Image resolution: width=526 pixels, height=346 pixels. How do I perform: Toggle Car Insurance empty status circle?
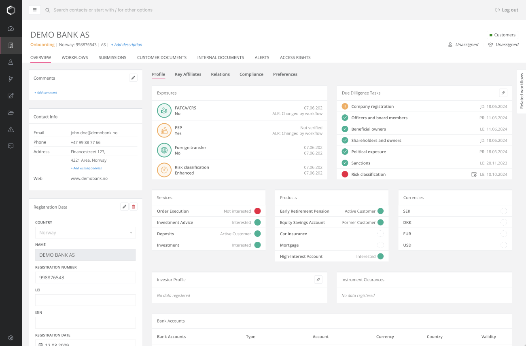coord(380,234)
